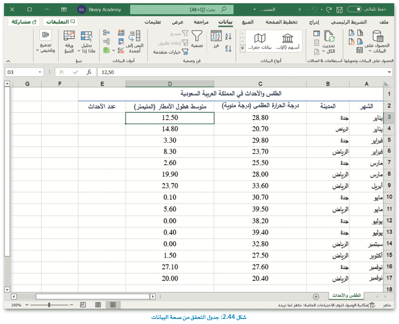Click the Relationships icon
The height and width of the screenshot is (324, 399).
[106, 41]
